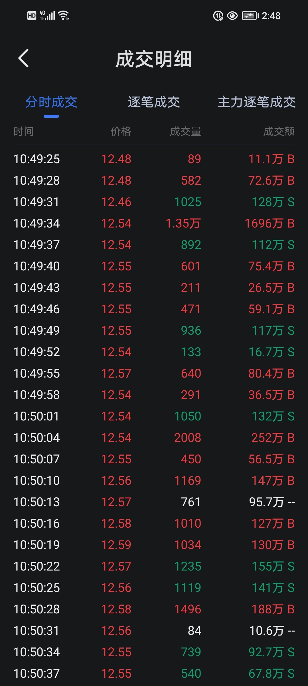Tap the 成交量 column header
The image size is (308, 686).
[185, 131]
